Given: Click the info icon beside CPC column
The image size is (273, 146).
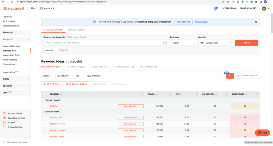Looking at the screenshot, I should tap(180, 94).
